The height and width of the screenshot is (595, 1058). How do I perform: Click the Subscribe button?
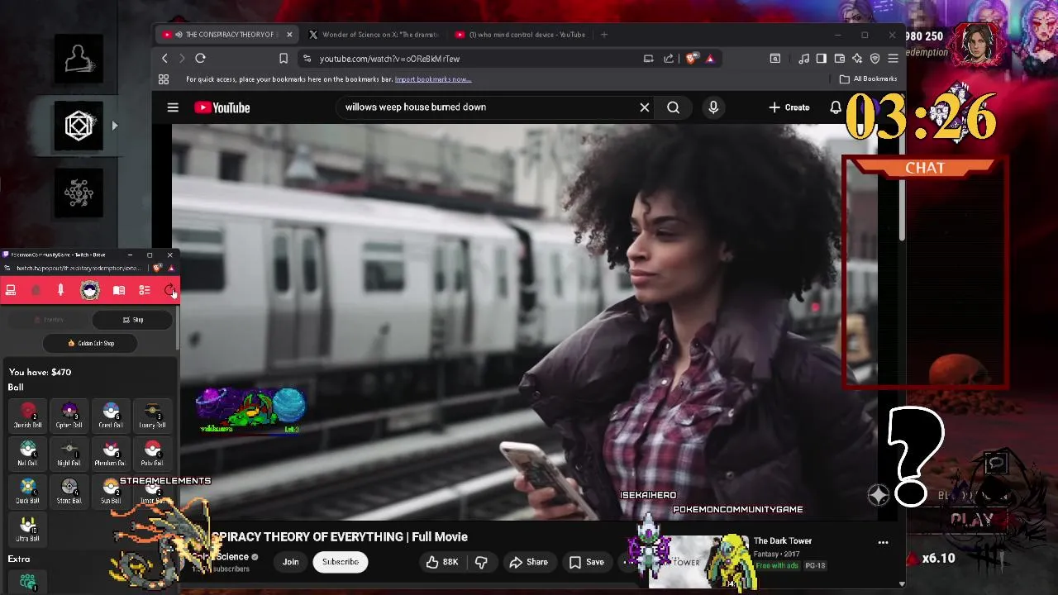[340, 562]
